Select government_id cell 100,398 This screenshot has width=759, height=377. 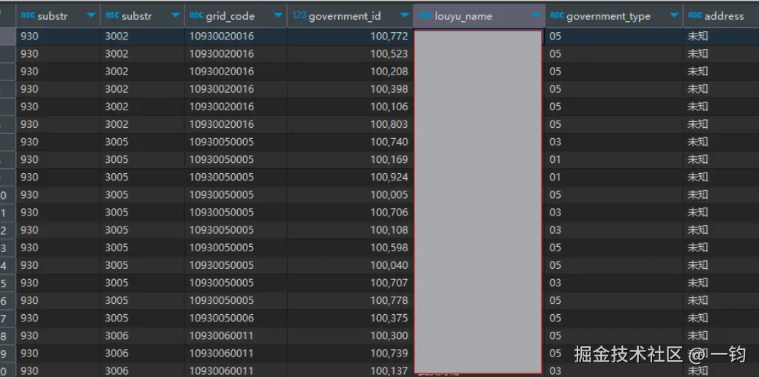pyautogui.click(x=350, y=89)
